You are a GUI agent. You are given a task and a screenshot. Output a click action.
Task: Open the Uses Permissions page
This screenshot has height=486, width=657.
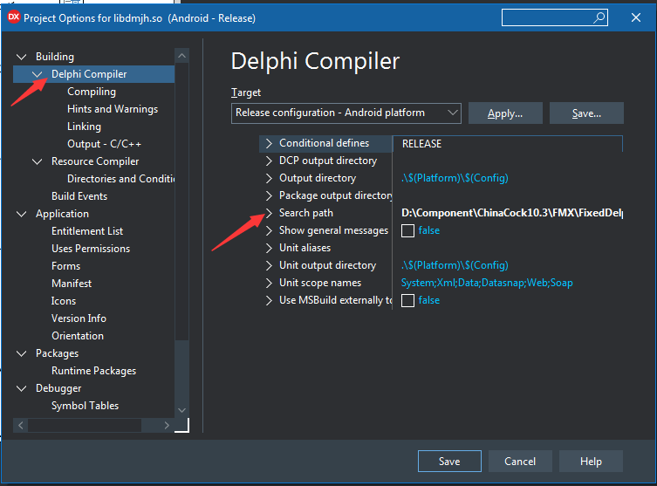91,249
